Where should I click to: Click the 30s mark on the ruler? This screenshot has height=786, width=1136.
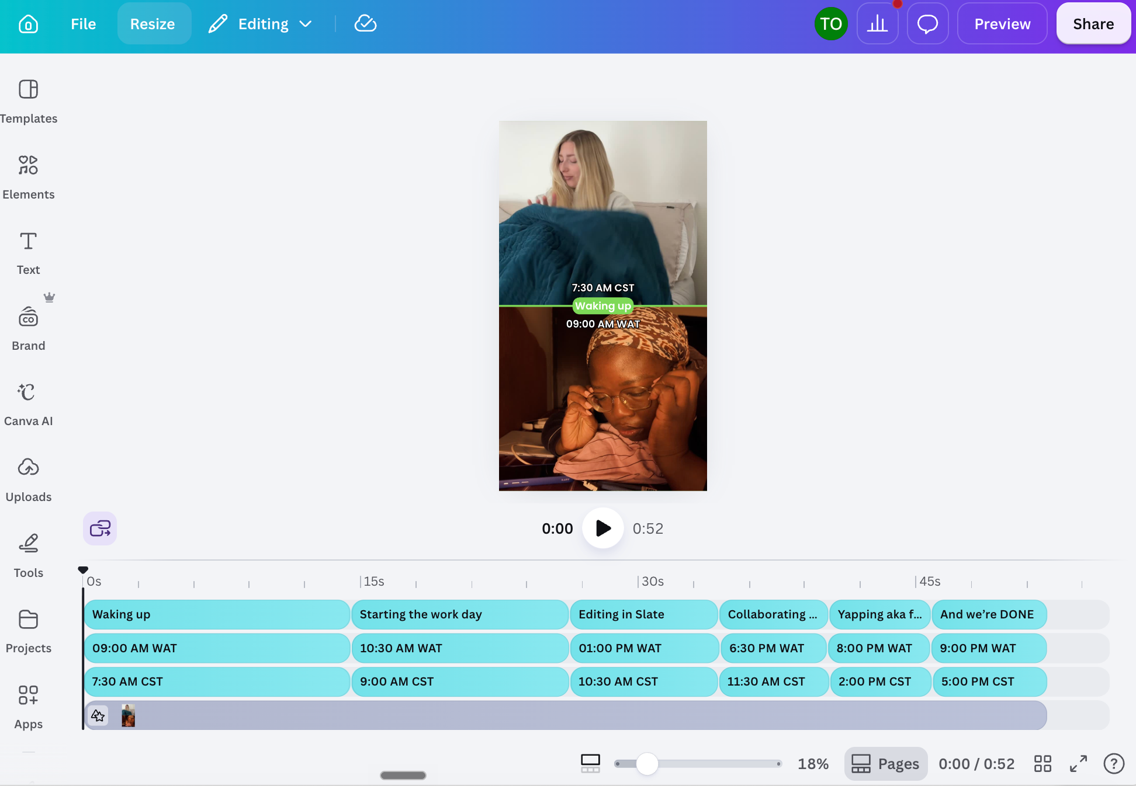pyautogui.click(x=652, y=581)
